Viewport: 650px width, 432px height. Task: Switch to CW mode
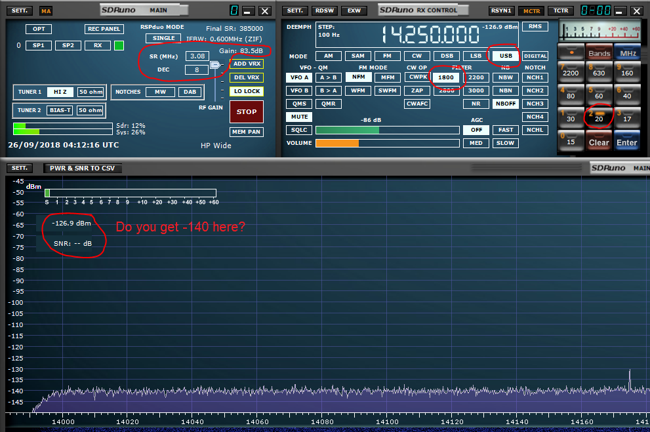pyautogui.click(x=417, y=56)
